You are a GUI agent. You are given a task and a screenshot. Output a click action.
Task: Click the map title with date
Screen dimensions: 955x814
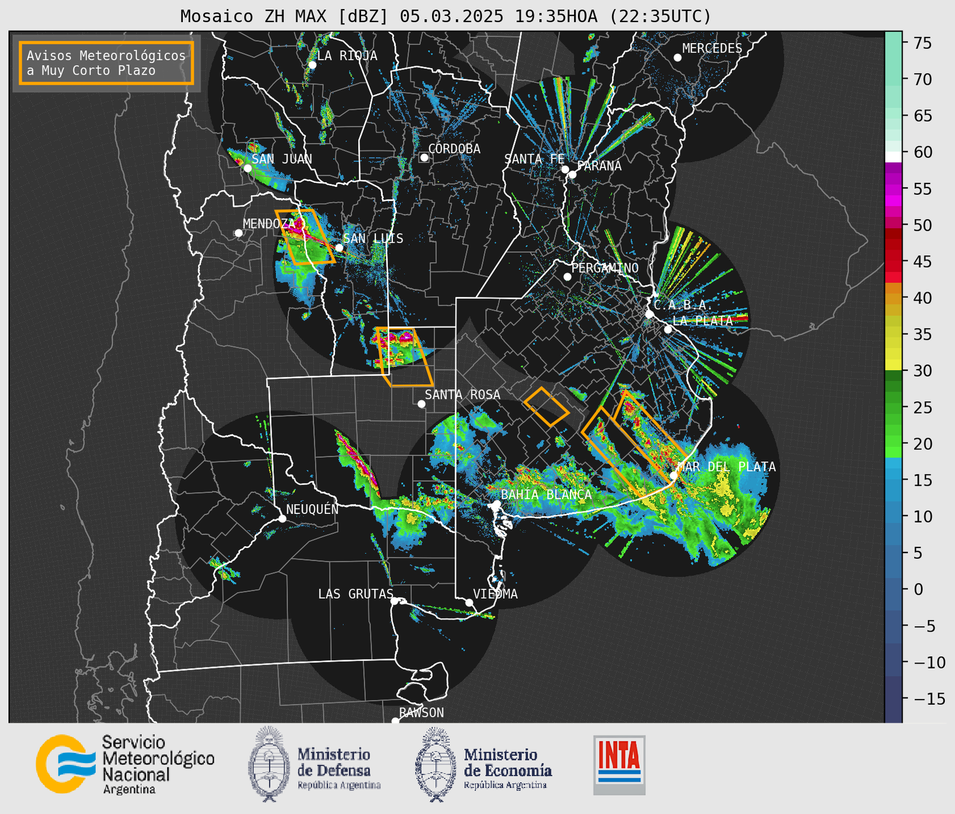point(446,16)
